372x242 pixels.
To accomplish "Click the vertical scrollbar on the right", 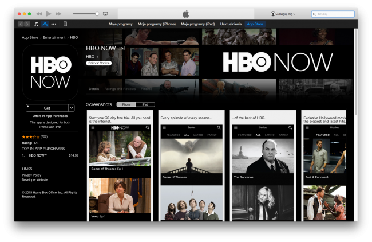I will [x=355, y=72].
